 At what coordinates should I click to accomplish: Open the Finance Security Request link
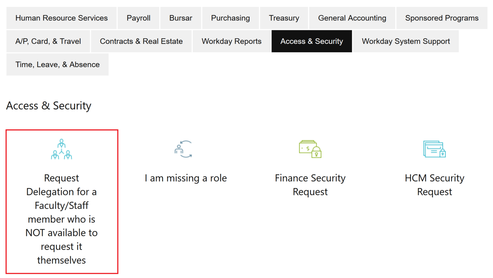pos(310,185)
